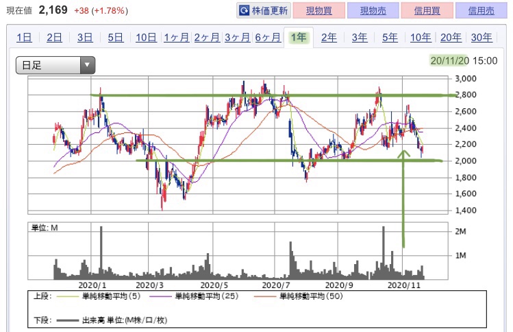
Task: Switch chart to 3日 range
Action: click(x=85, y=38)
